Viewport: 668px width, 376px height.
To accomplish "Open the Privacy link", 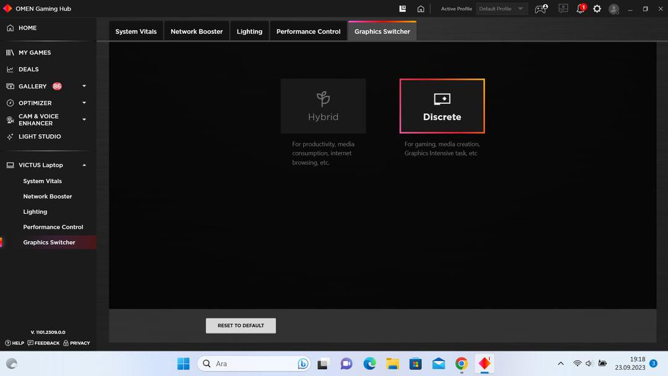I will 77,343.
